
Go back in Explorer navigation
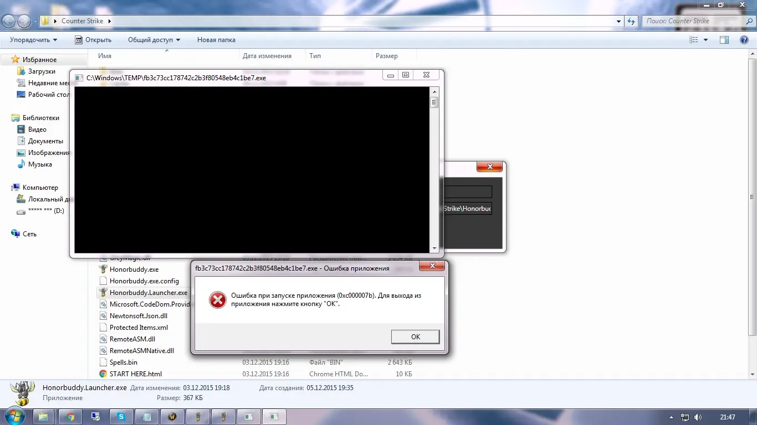coord(8,21)
